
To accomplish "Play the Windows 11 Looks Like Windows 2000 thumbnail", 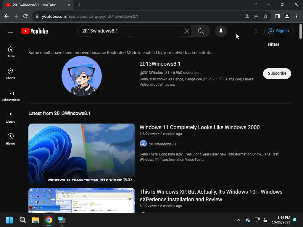I will [x=82, y=153].
